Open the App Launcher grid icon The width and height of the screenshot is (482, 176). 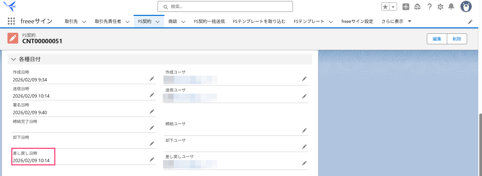coord(11,21)
